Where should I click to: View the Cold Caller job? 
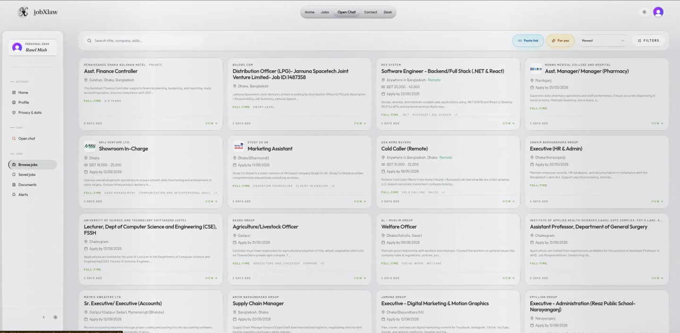(x=509, y=201)
